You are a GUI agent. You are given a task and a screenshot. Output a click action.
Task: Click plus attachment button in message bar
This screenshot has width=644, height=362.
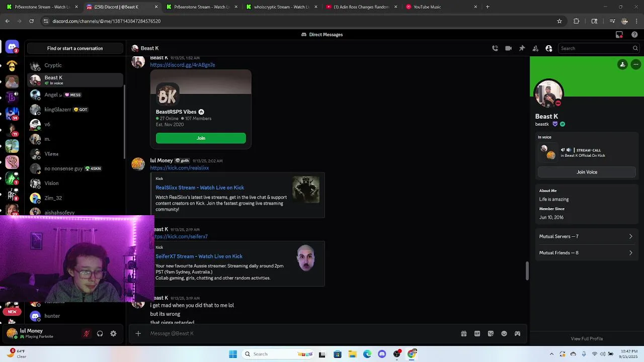coord(138,333)
